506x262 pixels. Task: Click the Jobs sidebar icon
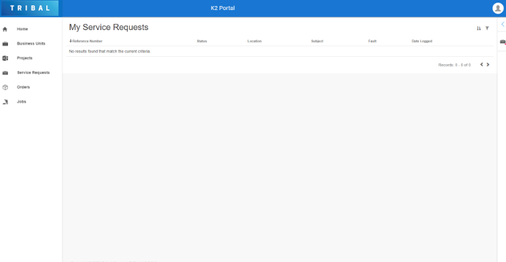click(x=5, y=102)
